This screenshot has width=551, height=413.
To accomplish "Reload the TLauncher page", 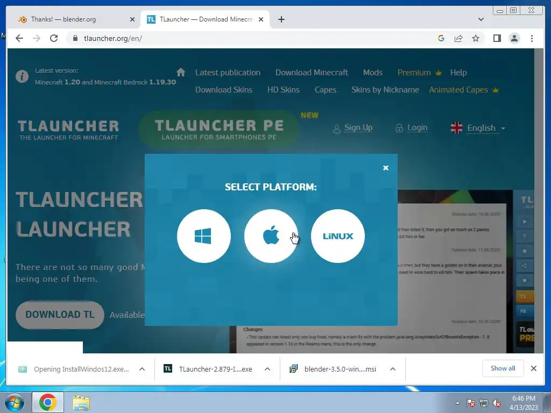I will pyautogui.click(x=54, y=38).
